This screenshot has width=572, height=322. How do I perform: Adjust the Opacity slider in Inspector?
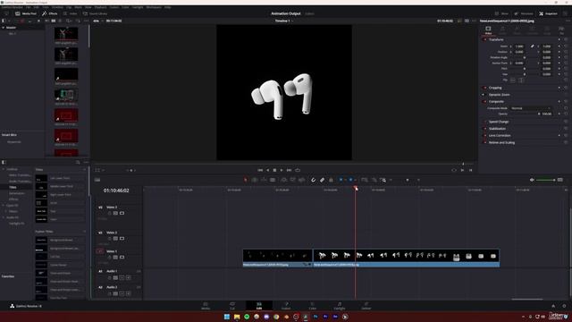point(525,114)
